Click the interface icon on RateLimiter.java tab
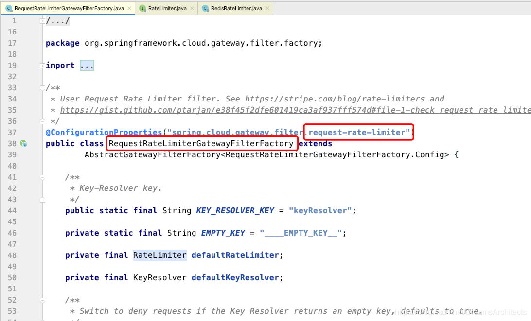531x321 pixels. [x=142, y=8]
